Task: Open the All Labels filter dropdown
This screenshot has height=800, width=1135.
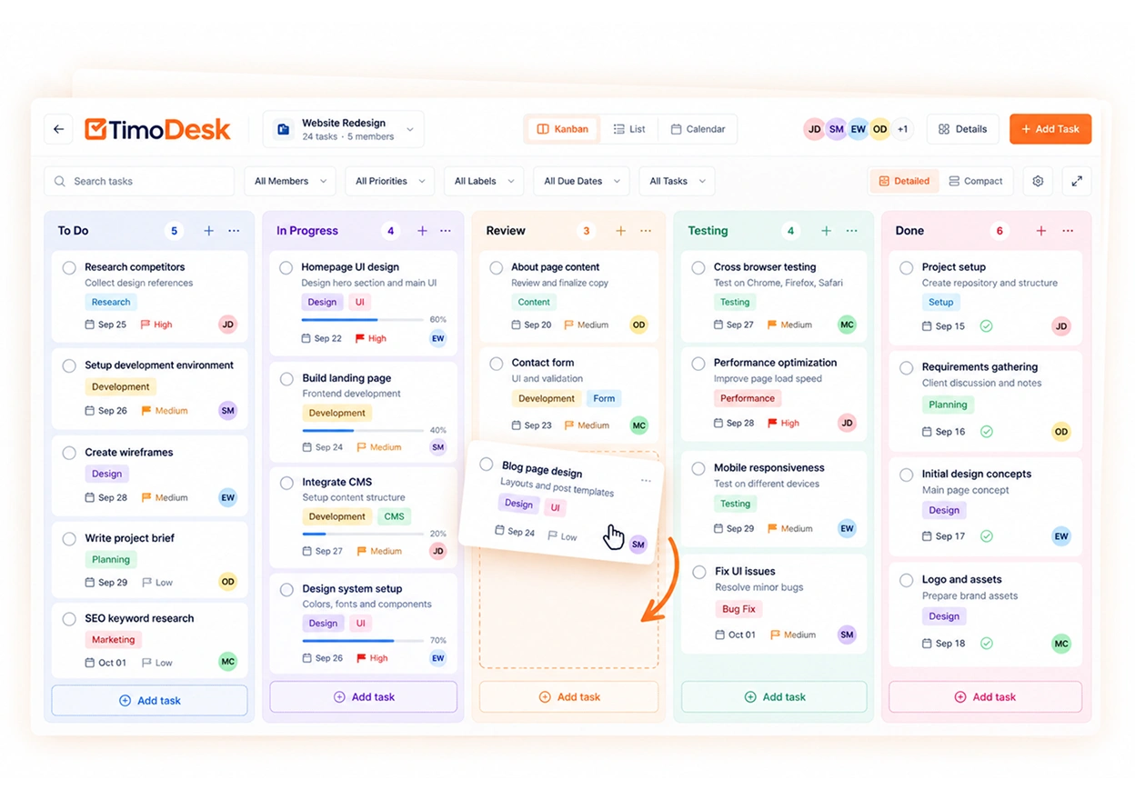Action: 484,181
